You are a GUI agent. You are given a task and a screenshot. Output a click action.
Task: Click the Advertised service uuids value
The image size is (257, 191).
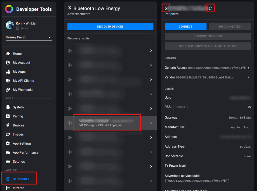[x=197, y=181]
